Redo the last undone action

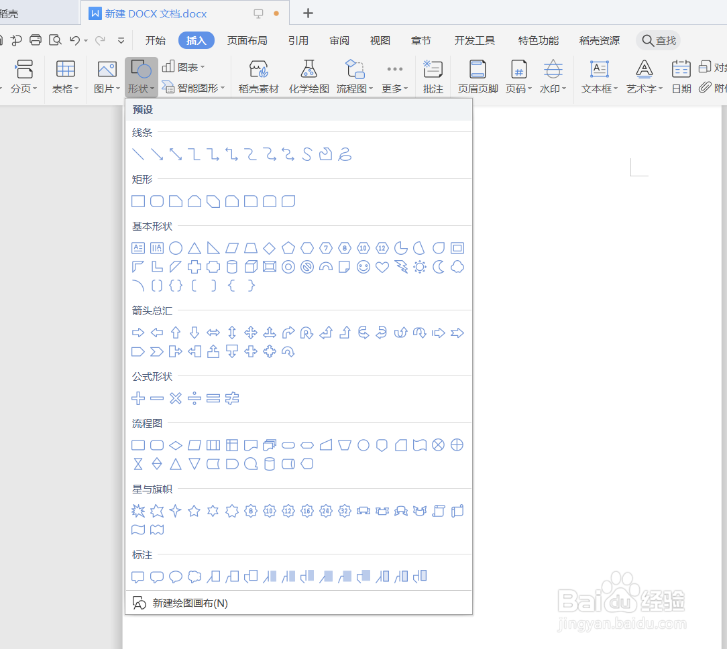100,40
